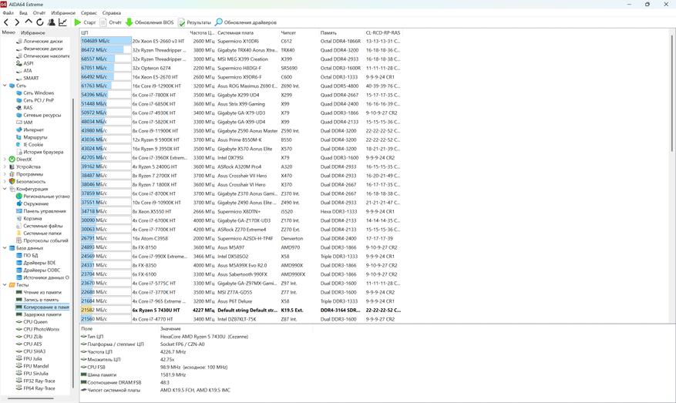Collapse the Конфигурация tree node
The width and height of the screenshot is (676, 403).
point(5,189)
